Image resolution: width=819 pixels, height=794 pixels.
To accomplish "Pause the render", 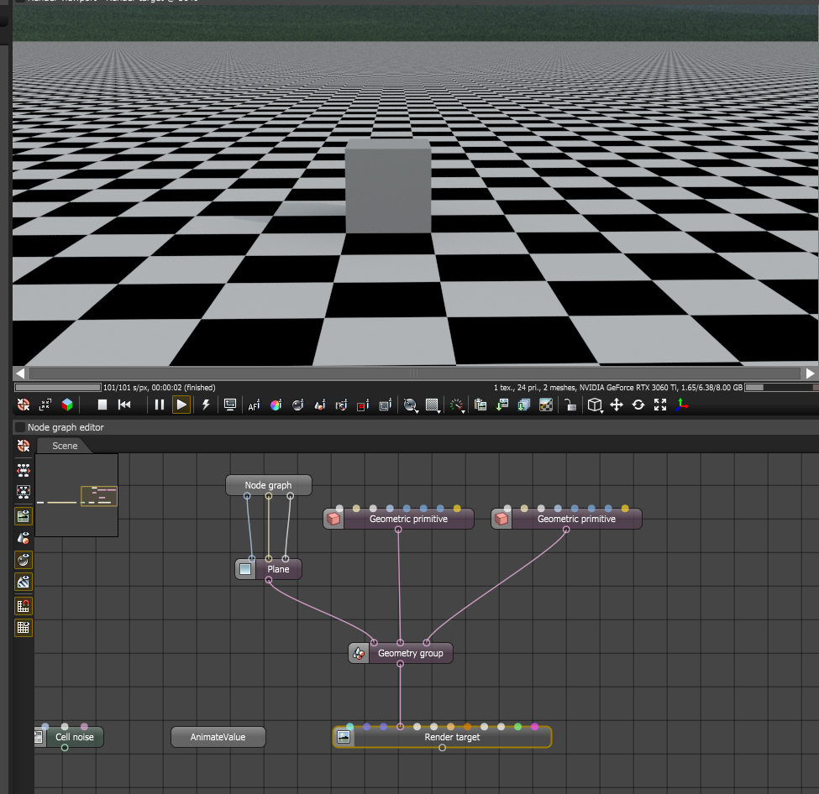I will tap(160, 405).
